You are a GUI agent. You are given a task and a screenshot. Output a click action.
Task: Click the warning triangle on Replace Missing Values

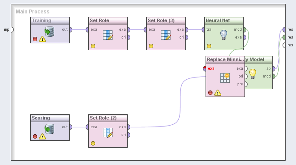tap(218, 93)
